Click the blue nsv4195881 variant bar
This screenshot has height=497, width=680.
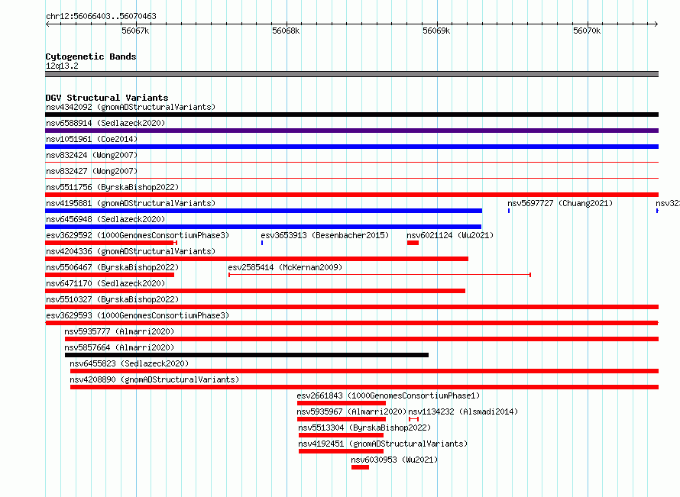pos(264,211)
